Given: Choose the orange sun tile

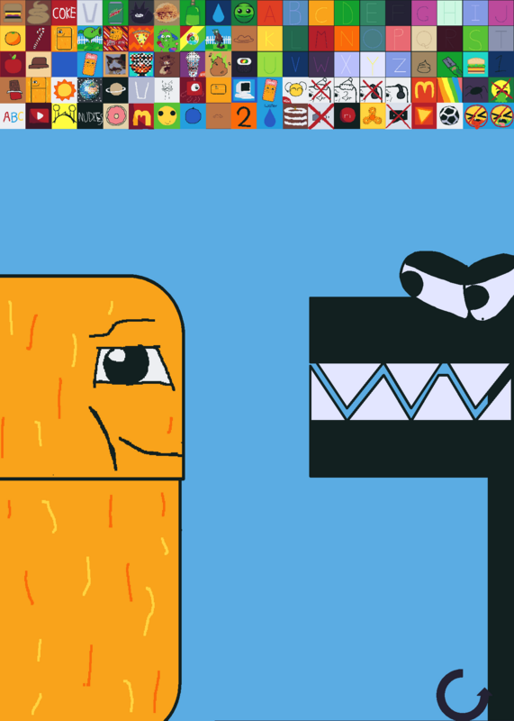Looking at the screenshot, I should click(x=64, y=90).
